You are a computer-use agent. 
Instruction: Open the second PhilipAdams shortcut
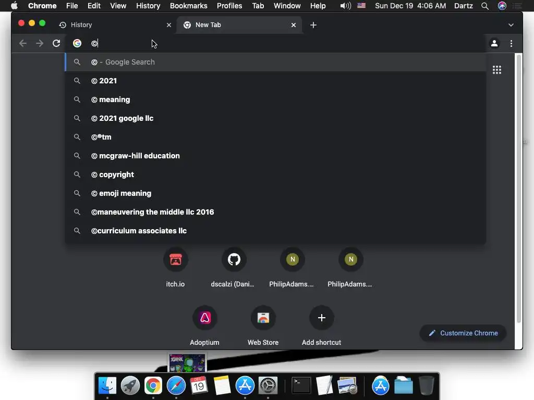351,267
